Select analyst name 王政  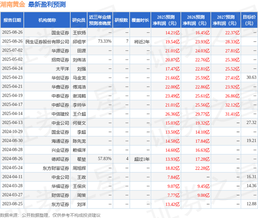tap(81, 177)
